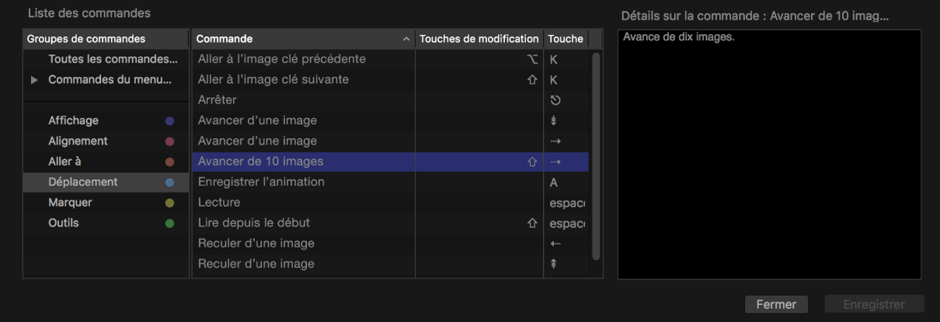The width and height of the screenshot is (940, 322).
Task: Click the green dot beside Outils
Action: pyautogui.click(x=170, y=223)
